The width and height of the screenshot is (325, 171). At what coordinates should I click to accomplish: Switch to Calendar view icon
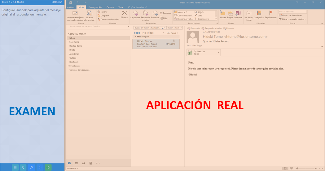point(76,163)
